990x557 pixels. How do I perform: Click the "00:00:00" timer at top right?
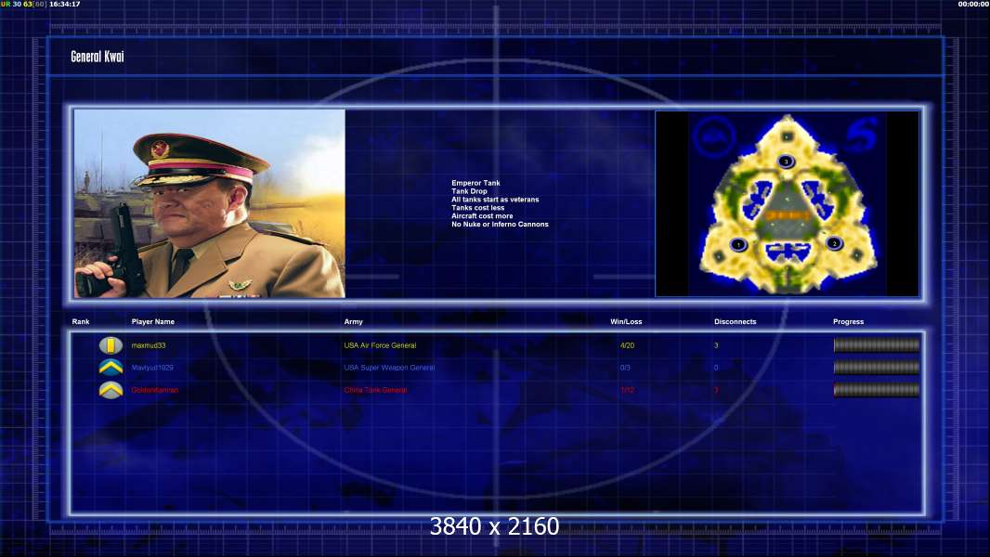point(973,4)
